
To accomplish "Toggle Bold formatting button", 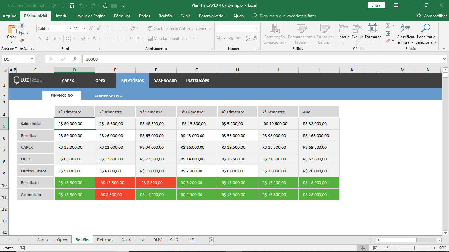I will click(40, 38).
